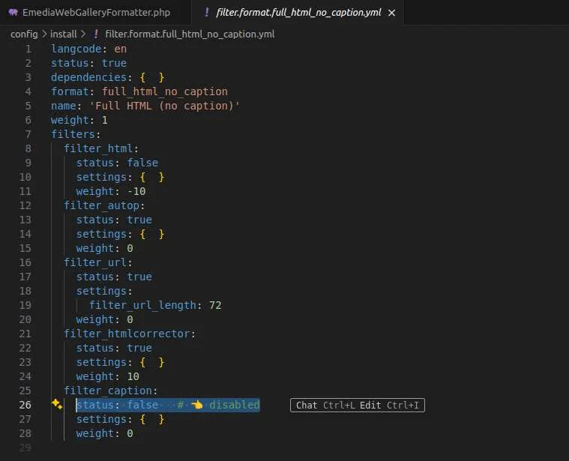
Task: Click the YAML exclamation icon in the breadcrumb
Action: click(95, 34)
